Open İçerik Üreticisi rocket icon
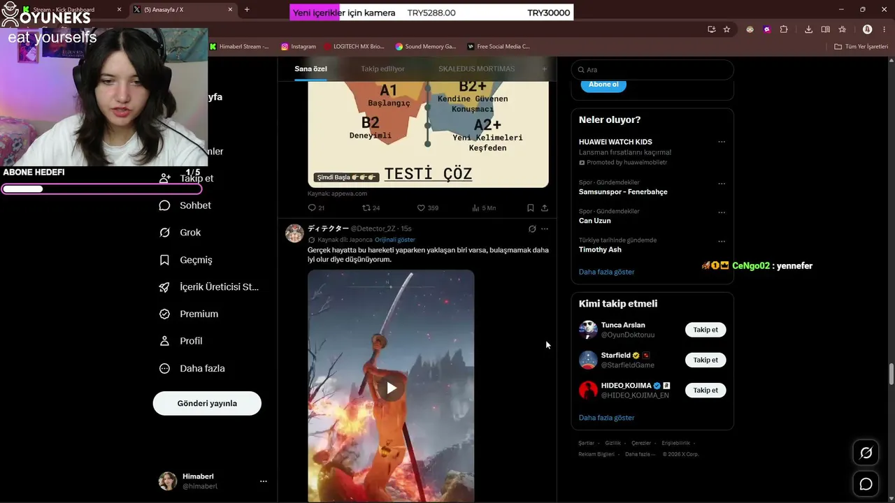Screen dimensions: 895x503 coord(165,287)
